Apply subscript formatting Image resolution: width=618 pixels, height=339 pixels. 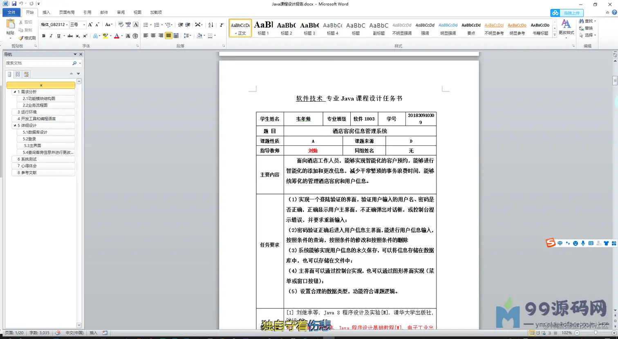78,36
